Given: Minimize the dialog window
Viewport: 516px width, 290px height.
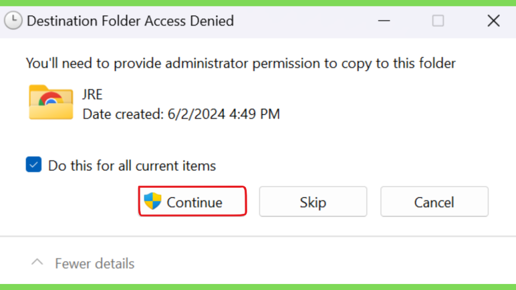Looking at the screenshot, I should [383, 21].
